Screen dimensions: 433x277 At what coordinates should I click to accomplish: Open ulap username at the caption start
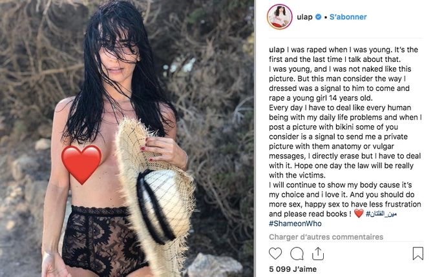click(277, 50)
